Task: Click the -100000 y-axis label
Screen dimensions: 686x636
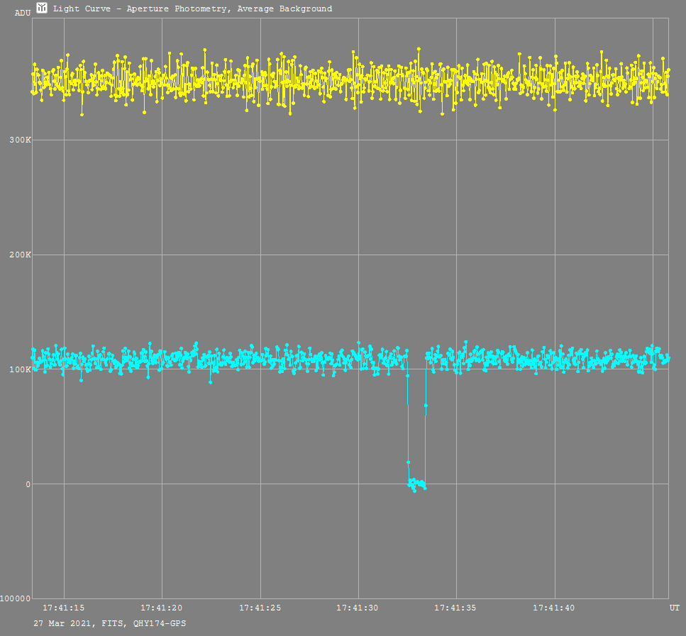Action: click(x=16, y=598)
